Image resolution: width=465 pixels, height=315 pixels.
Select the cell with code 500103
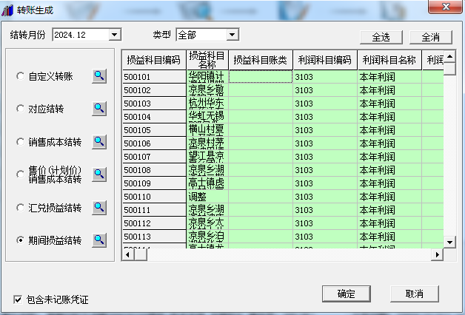pyautogui.click(x=154, y=104)
